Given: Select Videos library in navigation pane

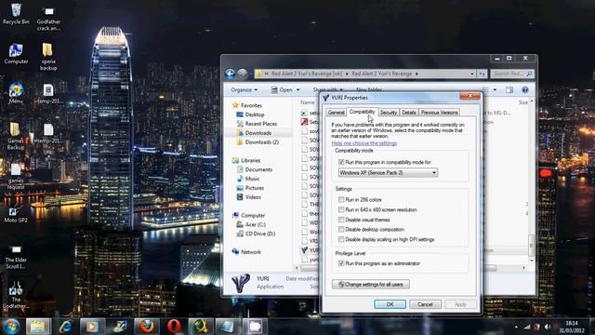Looking at the screenshot, I should point(248,197).
